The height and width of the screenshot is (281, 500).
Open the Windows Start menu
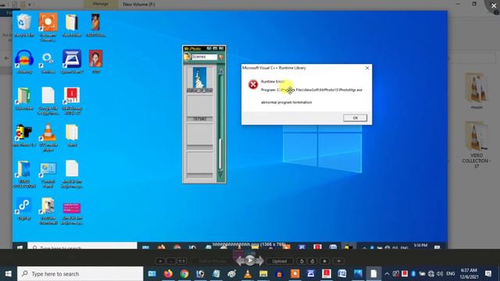point(9,274)
